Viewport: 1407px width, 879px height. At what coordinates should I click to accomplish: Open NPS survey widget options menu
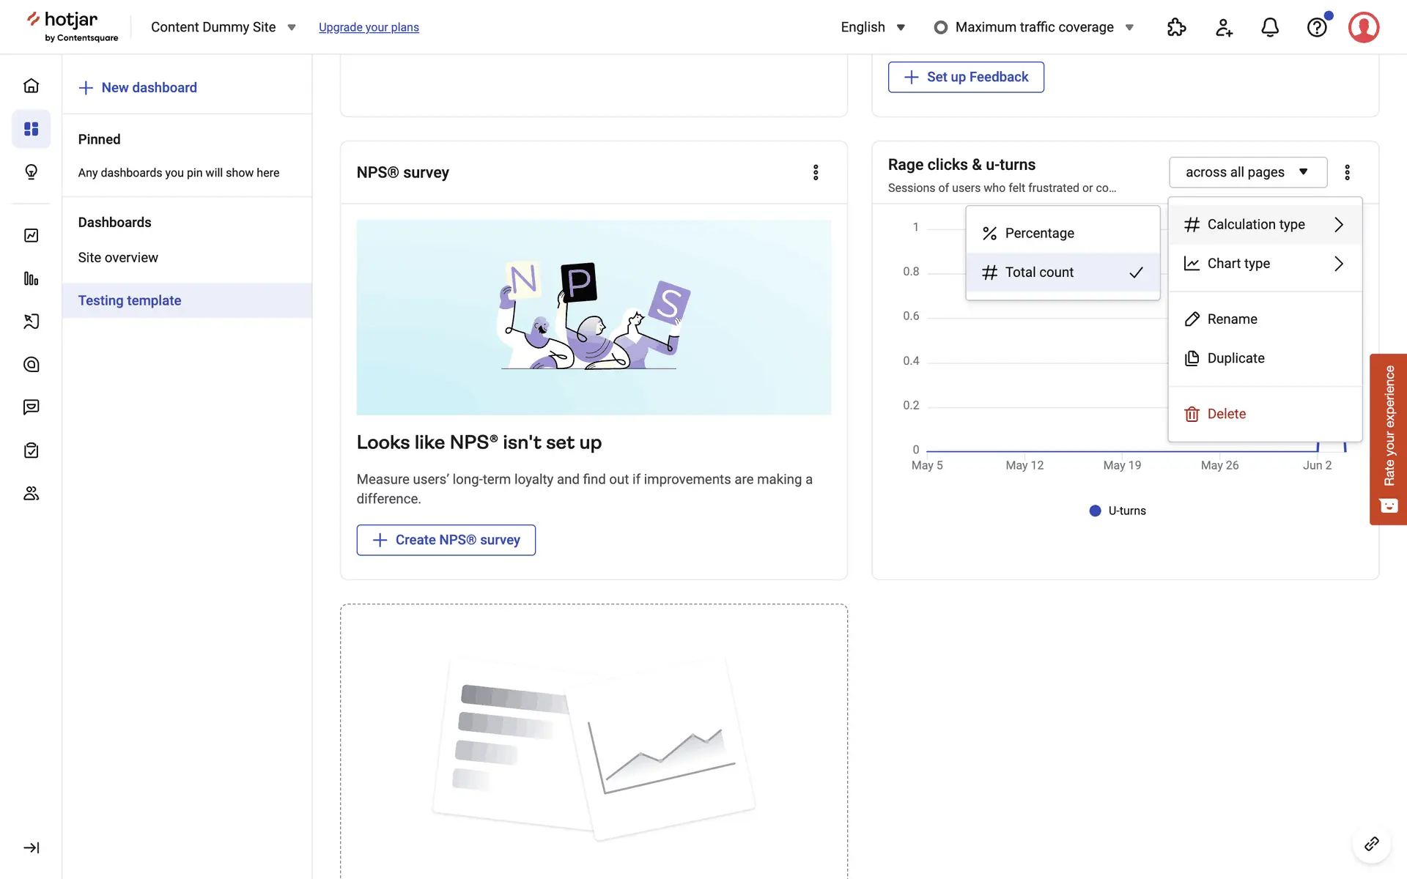coord(816,172)
